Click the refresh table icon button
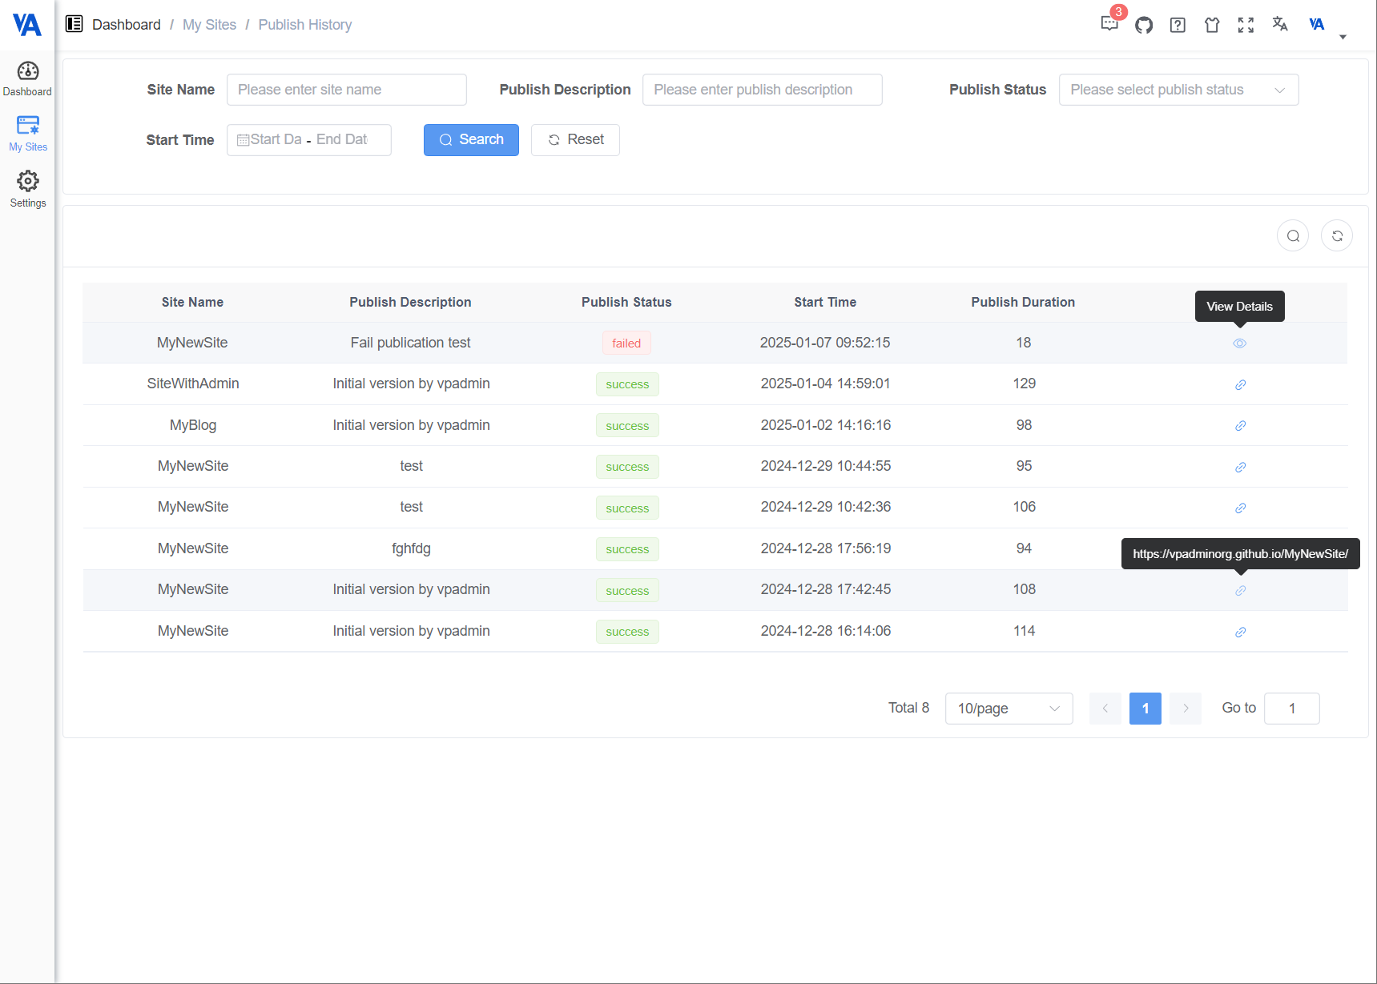Screen dimensions: 1377x984 click(x=1337, y=236)
